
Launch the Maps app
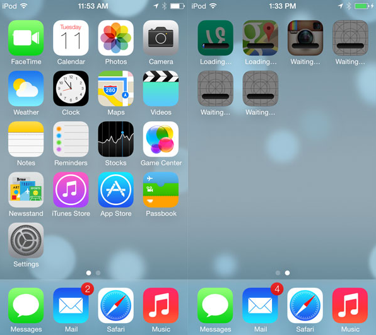(116, 88)
